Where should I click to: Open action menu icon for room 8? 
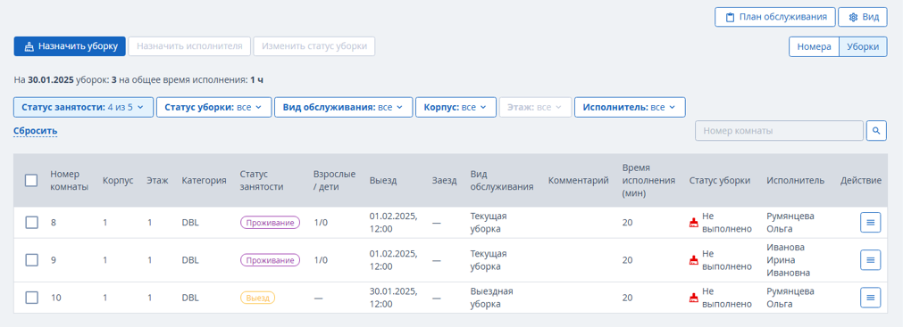point(870,223)
